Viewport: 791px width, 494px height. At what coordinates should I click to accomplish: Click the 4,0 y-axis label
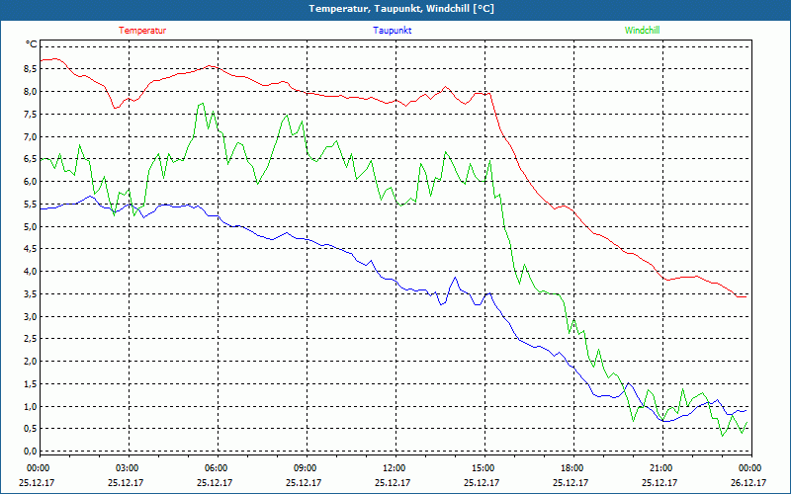click(31, 271)
